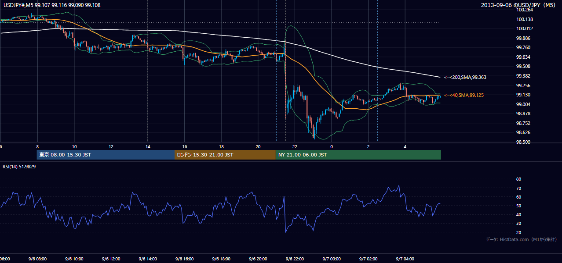Click the 9/7 02:00 time axis label
Screen dimensions: 562x263
368,259
